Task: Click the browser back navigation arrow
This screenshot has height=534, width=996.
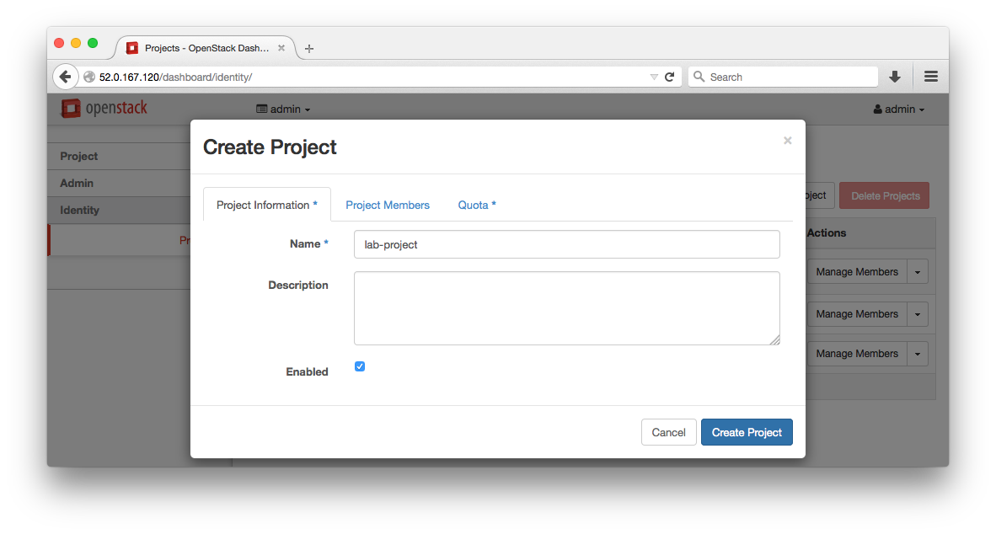Action: 66,76
